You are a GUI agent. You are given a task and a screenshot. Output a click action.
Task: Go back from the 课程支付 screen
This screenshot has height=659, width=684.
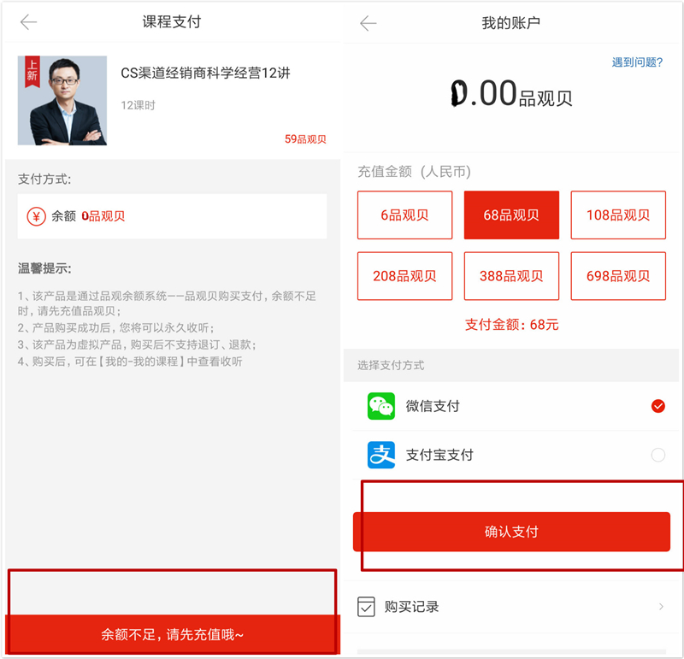28,22
